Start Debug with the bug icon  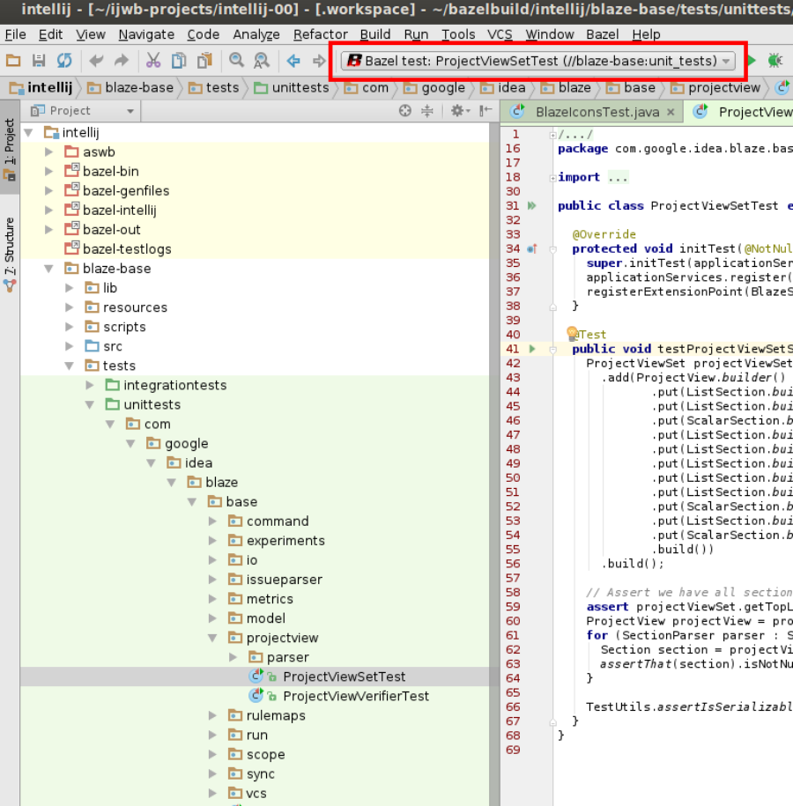(775, 61)
